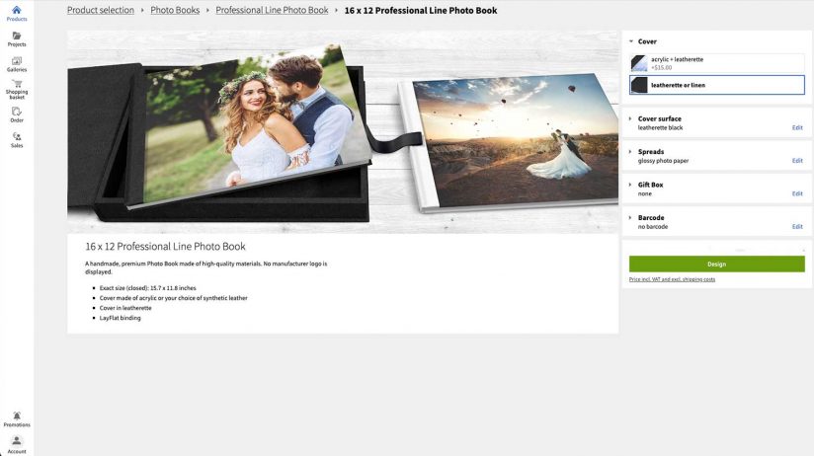The width and height of the screenshot is (814, 456).
Task: Click the green Design button
Action: 717,265
